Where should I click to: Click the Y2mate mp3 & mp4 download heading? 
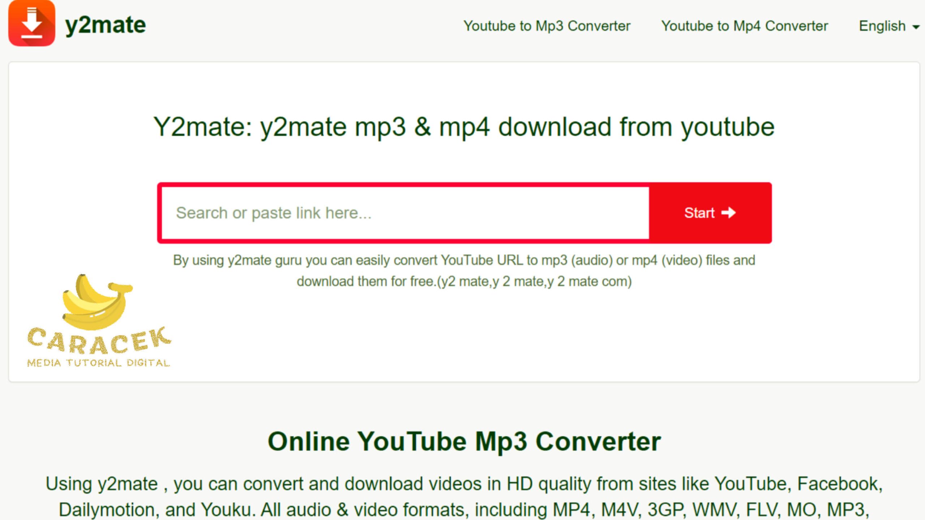[x=464, y=127]
